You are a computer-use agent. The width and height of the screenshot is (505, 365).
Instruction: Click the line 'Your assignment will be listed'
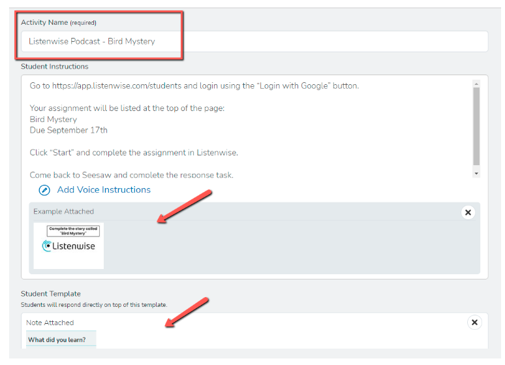(x=127, y=108)
